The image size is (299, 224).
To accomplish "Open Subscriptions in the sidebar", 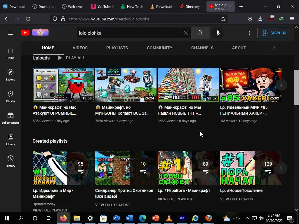I will 11,118.
